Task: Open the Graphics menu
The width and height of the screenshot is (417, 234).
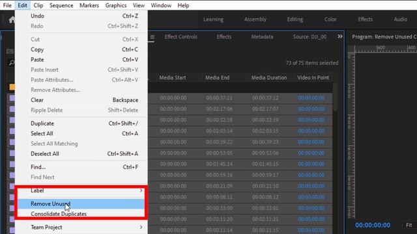Action: (116, 5)
